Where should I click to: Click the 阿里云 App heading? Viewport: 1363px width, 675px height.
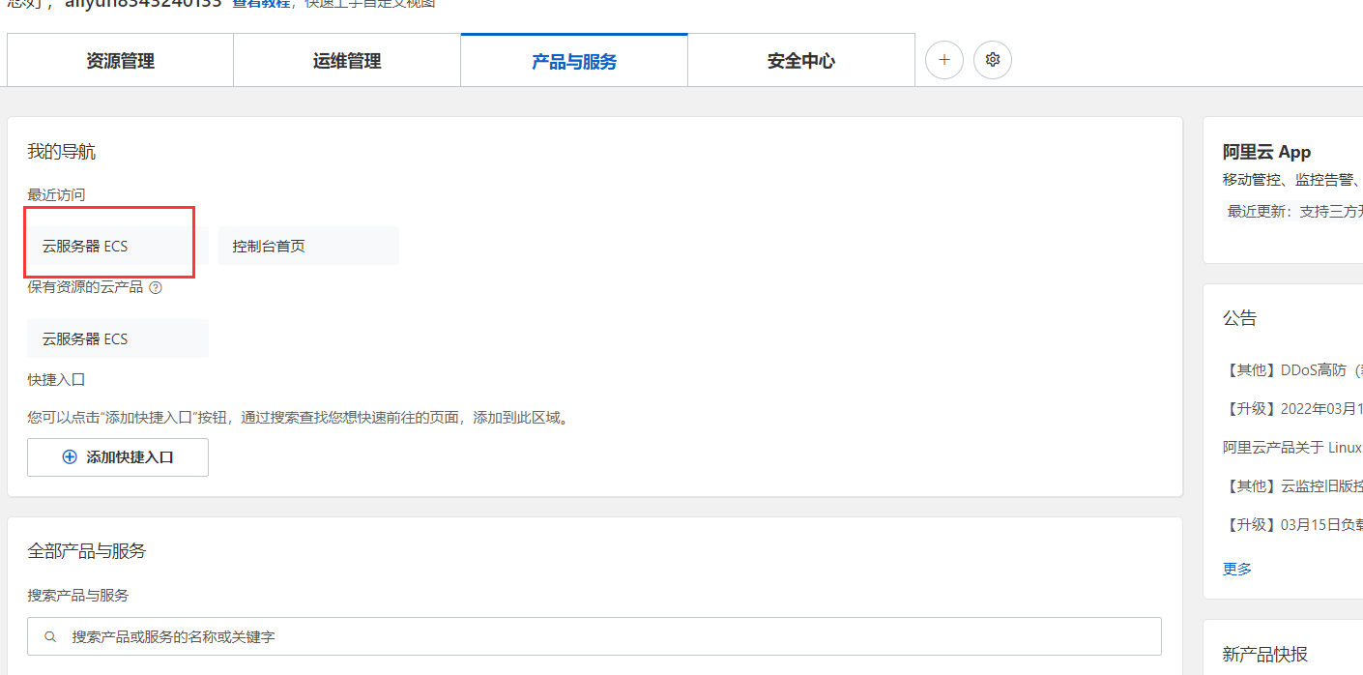click(1266, 152)
